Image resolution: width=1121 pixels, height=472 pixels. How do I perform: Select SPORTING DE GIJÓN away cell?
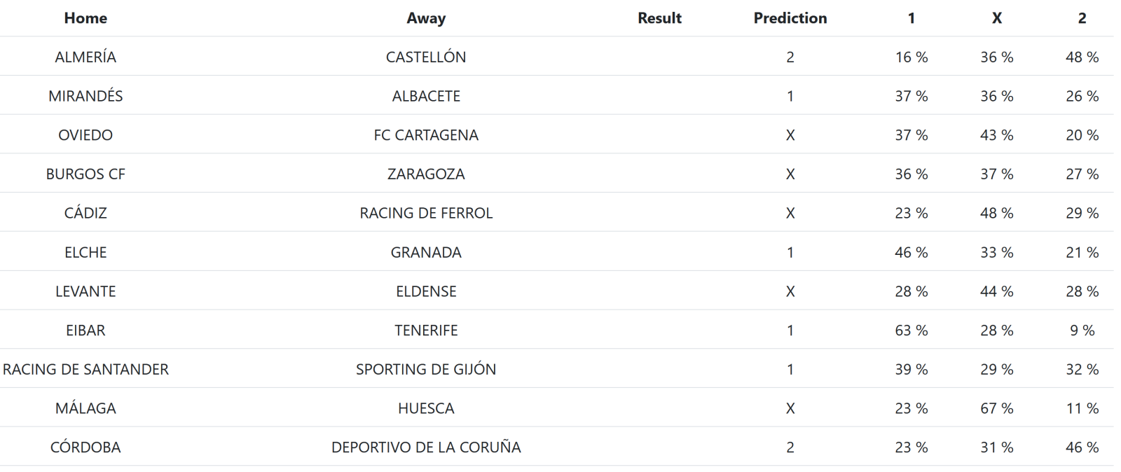[426, 369]
